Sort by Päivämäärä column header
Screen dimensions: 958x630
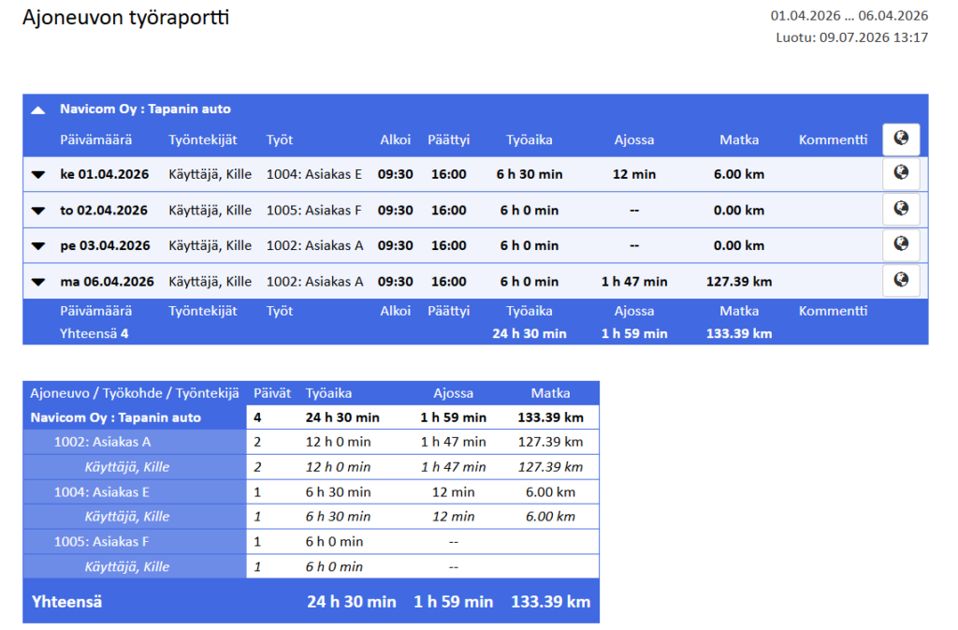(96, 139)
